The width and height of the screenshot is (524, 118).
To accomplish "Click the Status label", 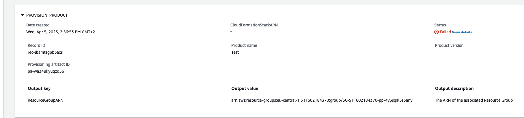I will click(440, 25).
